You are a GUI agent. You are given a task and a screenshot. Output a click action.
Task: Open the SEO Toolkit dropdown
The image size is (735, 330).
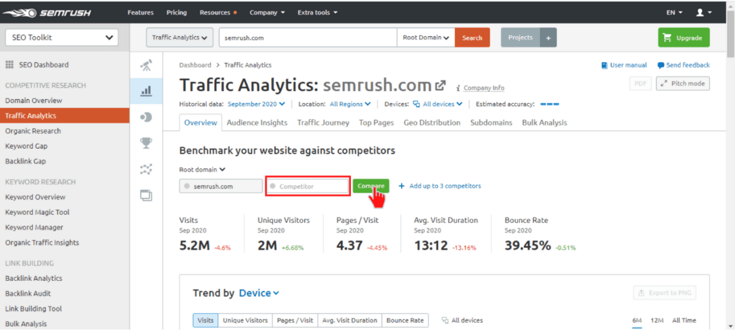[61, 37]
